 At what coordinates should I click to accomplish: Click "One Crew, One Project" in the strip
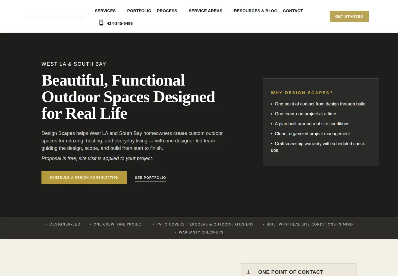tap(119, 224)
